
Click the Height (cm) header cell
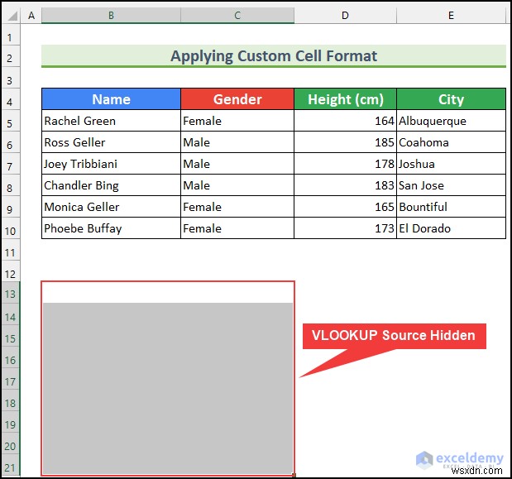[x=346, y=99]
